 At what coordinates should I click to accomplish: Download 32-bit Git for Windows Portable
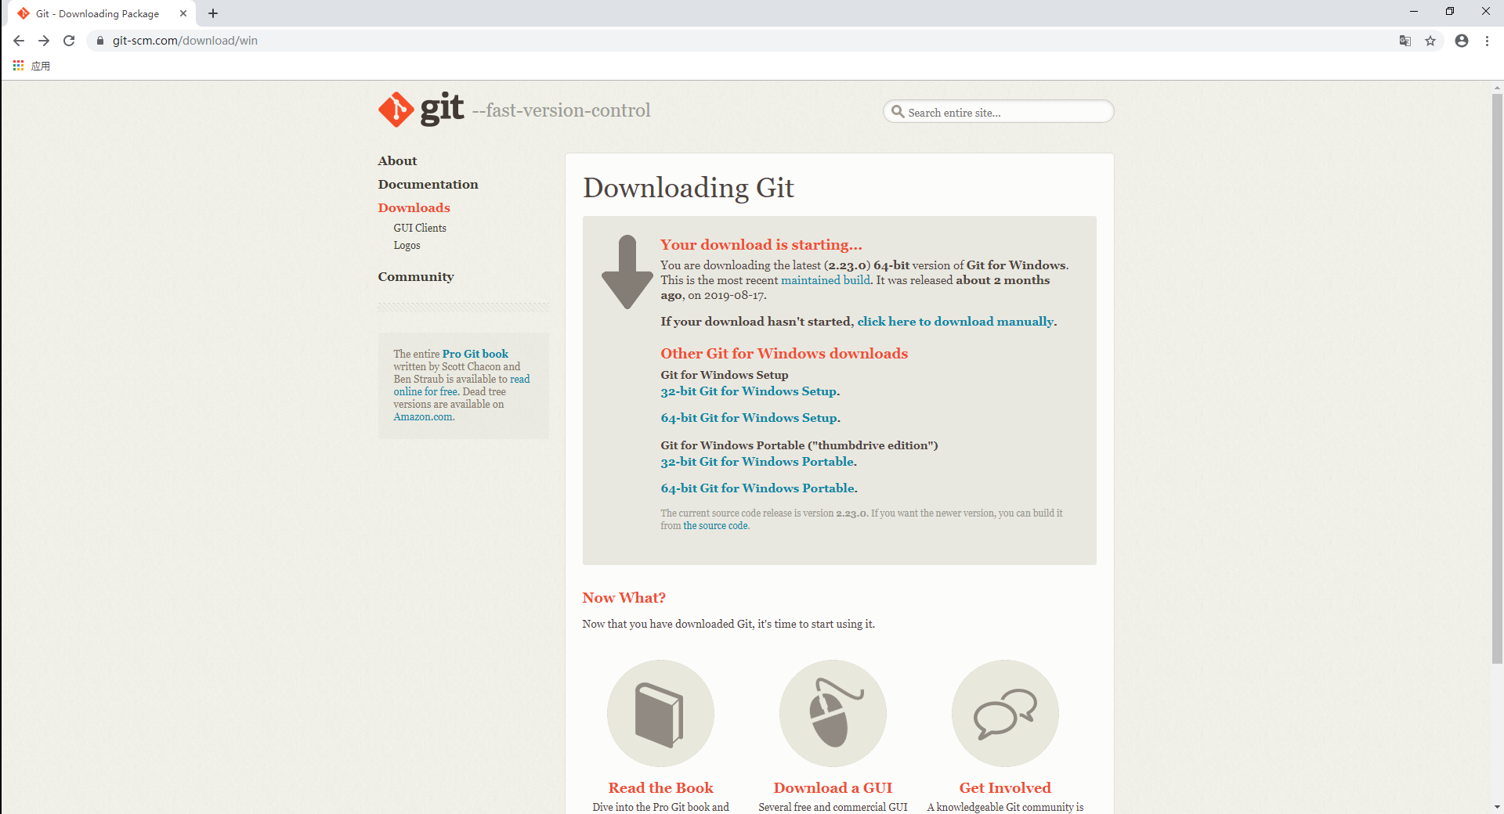pos(757,462)
